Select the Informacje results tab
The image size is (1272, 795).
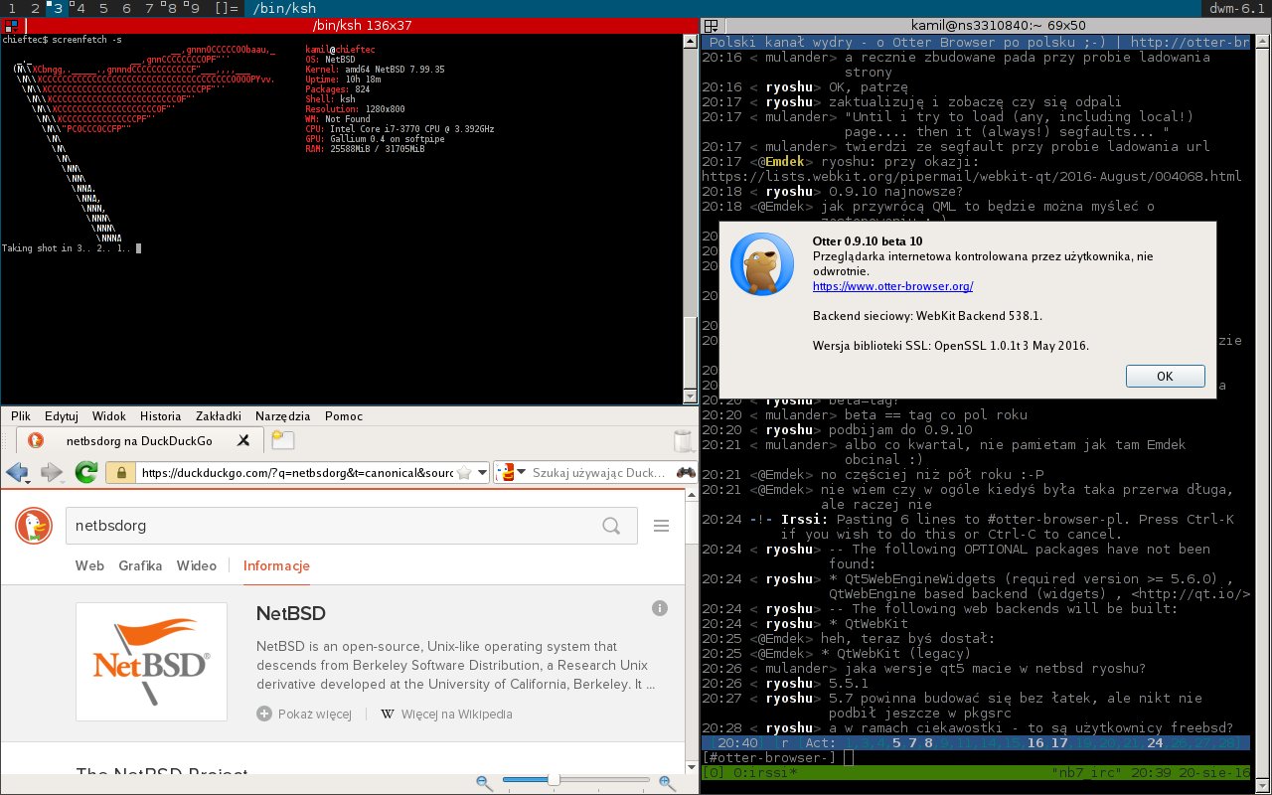(276, 565)
